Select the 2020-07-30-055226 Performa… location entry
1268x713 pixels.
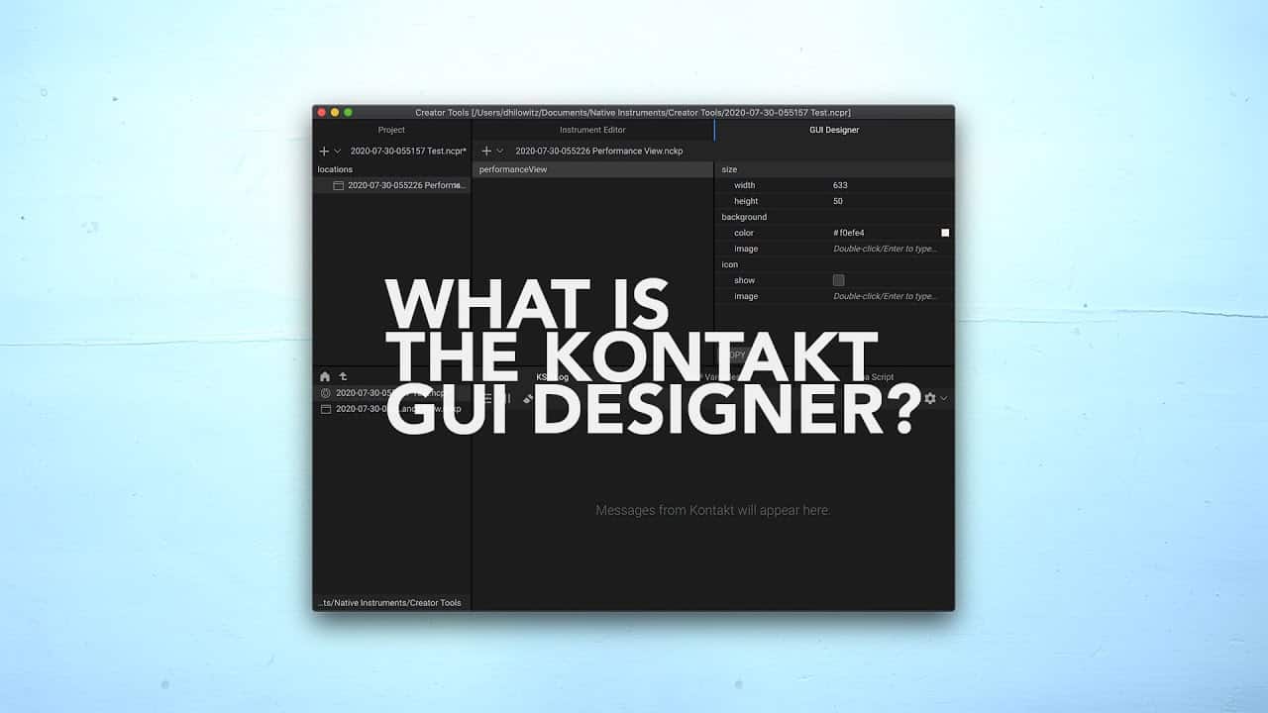[x=391, y=185]
